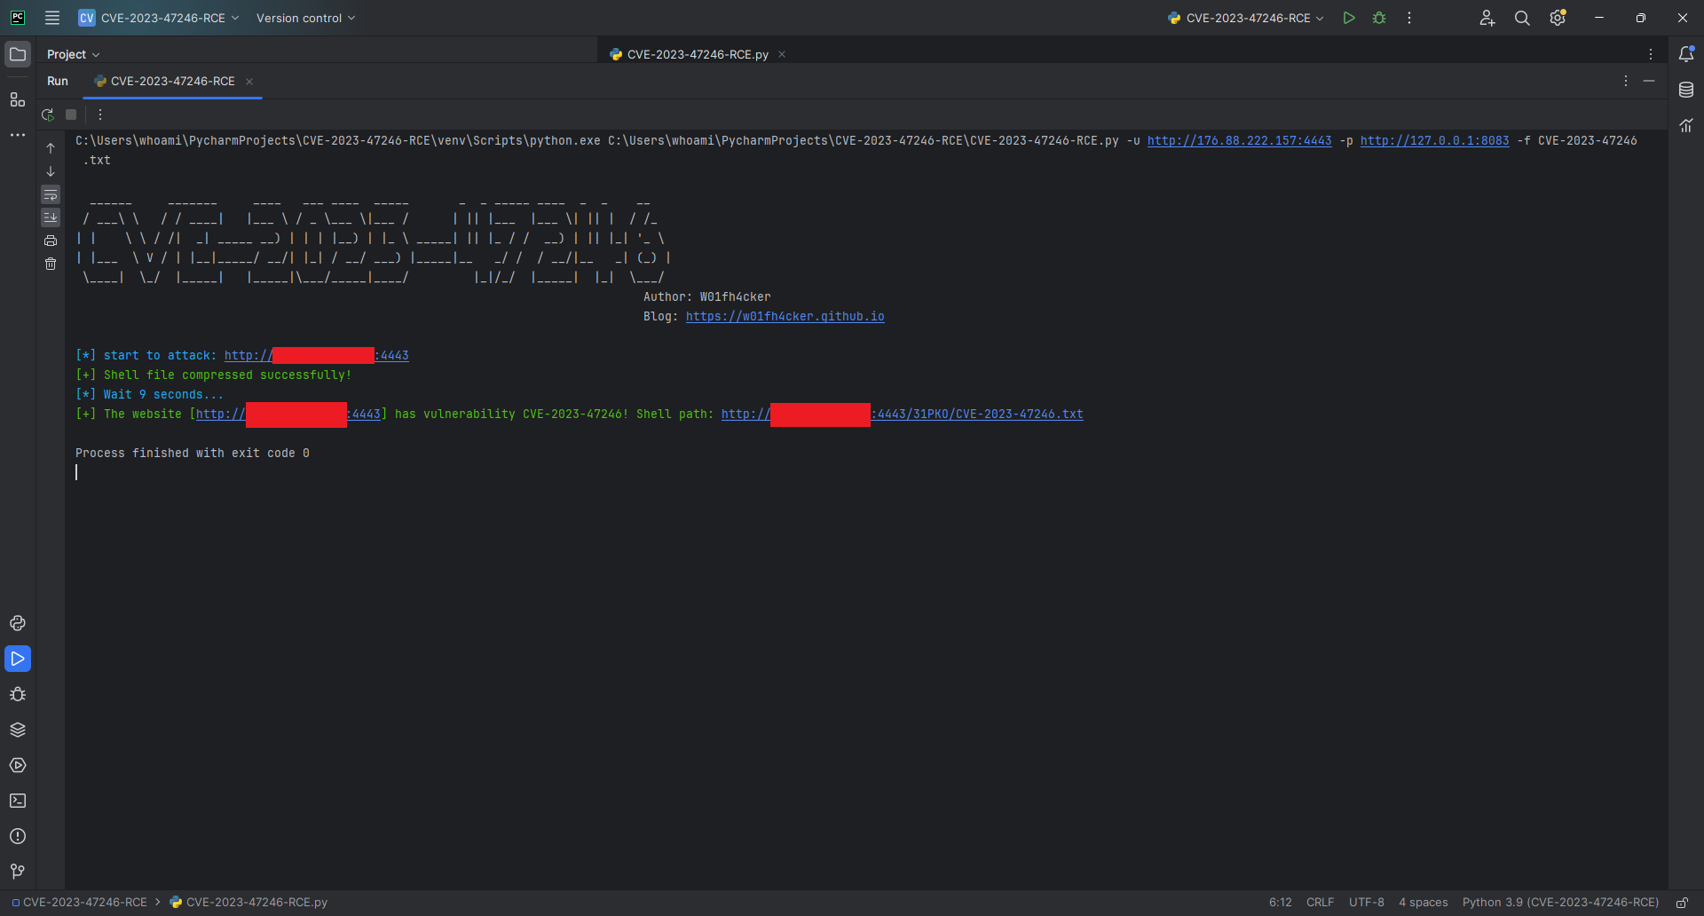
Task: Run the configuration with the green play button
Action: (1349, 18)
